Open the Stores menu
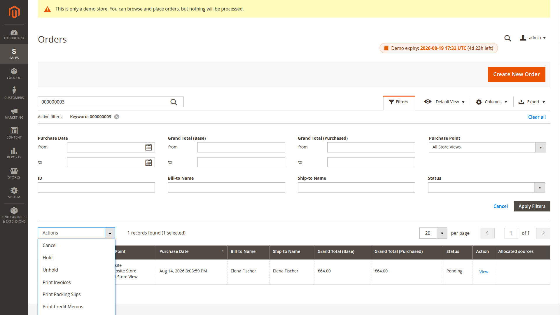Screen dimensions: 560x315 tap(14, 173)
